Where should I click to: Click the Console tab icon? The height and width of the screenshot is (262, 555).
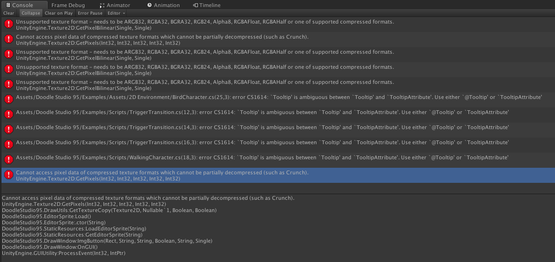(x=8, y=5)
